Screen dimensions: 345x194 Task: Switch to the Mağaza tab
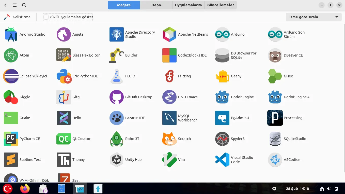(124, 5)
